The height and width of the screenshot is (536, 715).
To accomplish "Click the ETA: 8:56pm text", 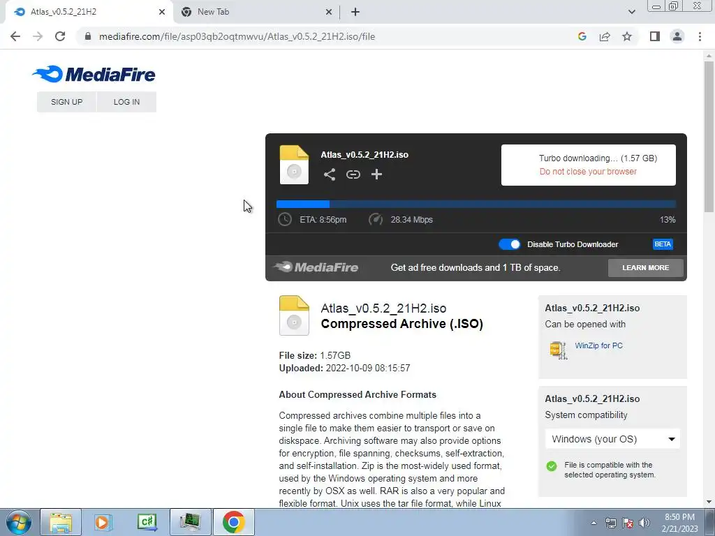I will [x=323, y=220].
